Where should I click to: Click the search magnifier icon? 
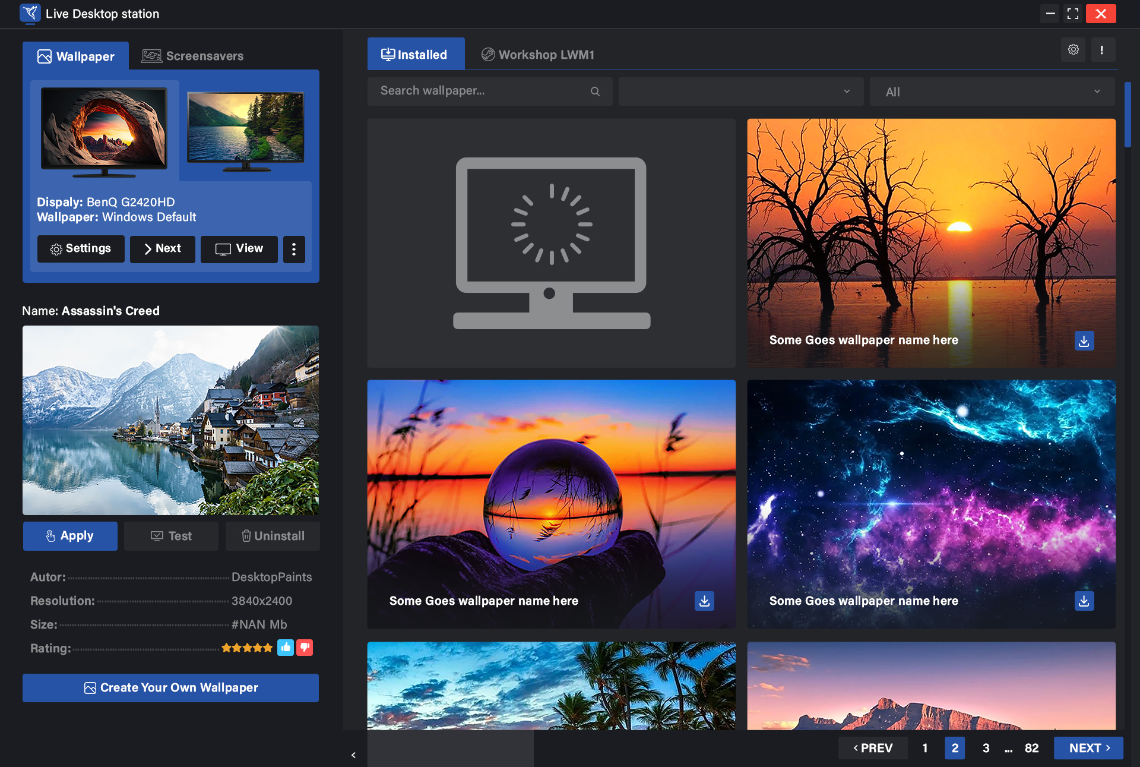click(596, 91)
